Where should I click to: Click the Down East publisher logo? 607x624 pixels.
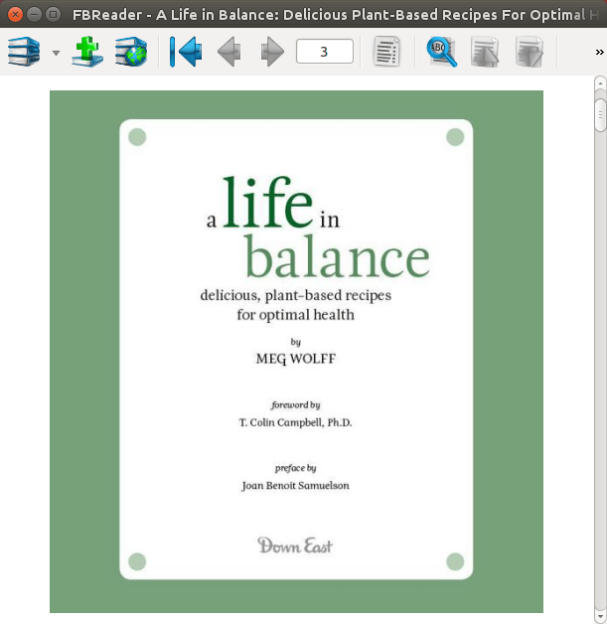295,546
